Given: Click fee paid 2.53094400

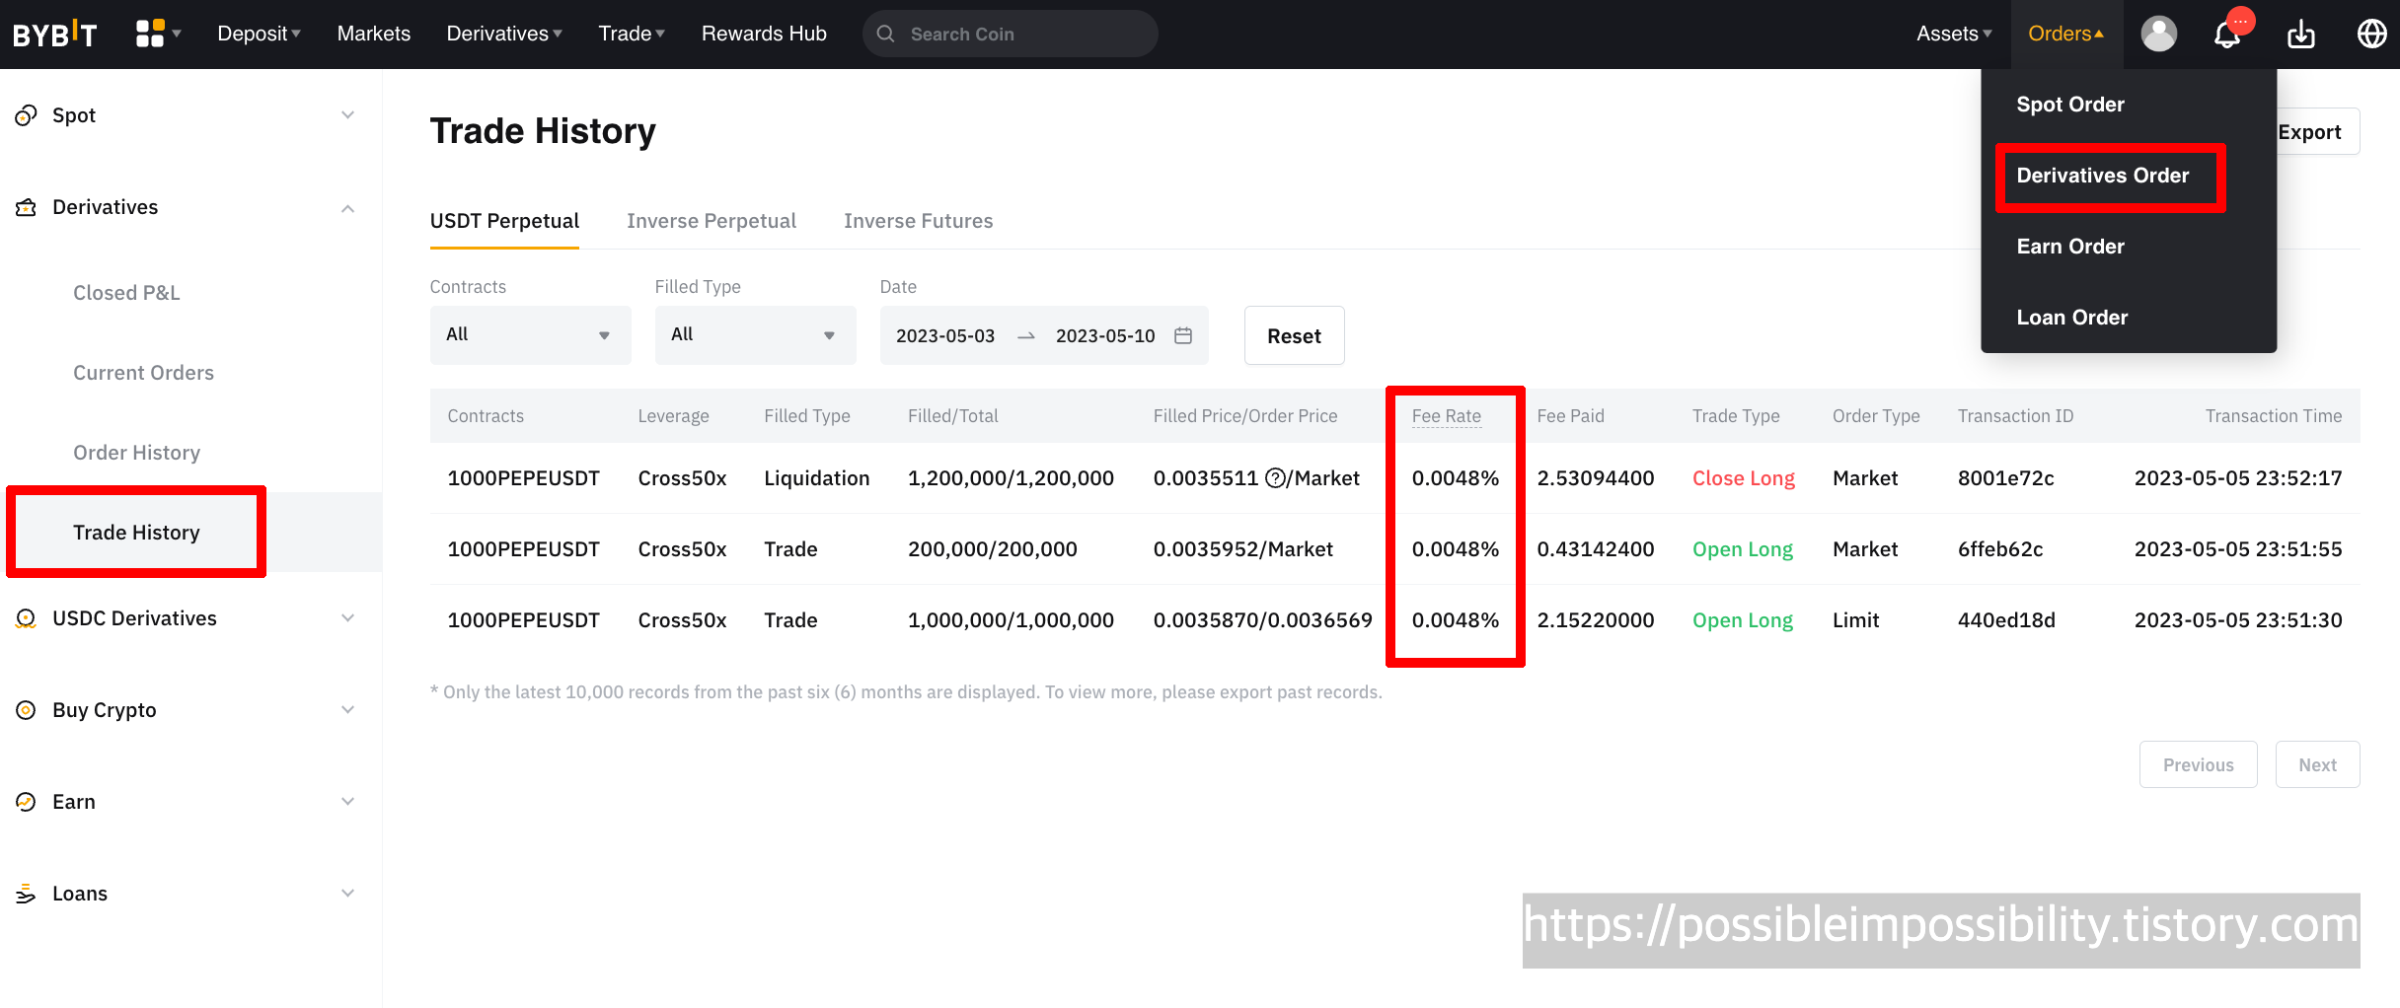Looking at the screenshot, I should click(x=1596, y=478).
